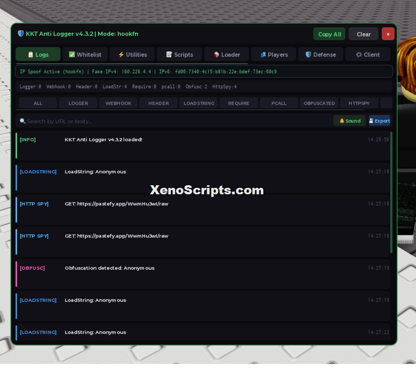Click the Logger:0 counter
The height and width of the screenshot is (380, 416).
click(30, 87)
